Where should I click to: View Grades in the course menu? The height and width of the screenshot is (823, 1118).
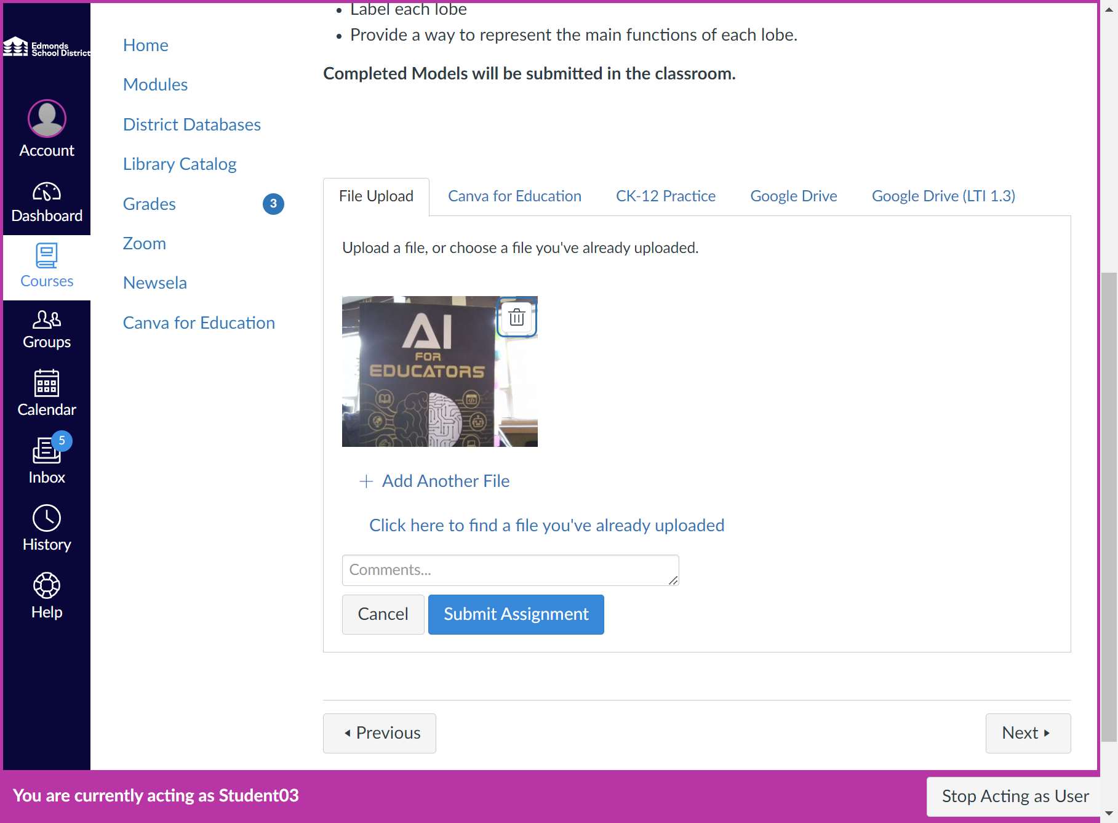click(150, 204)
